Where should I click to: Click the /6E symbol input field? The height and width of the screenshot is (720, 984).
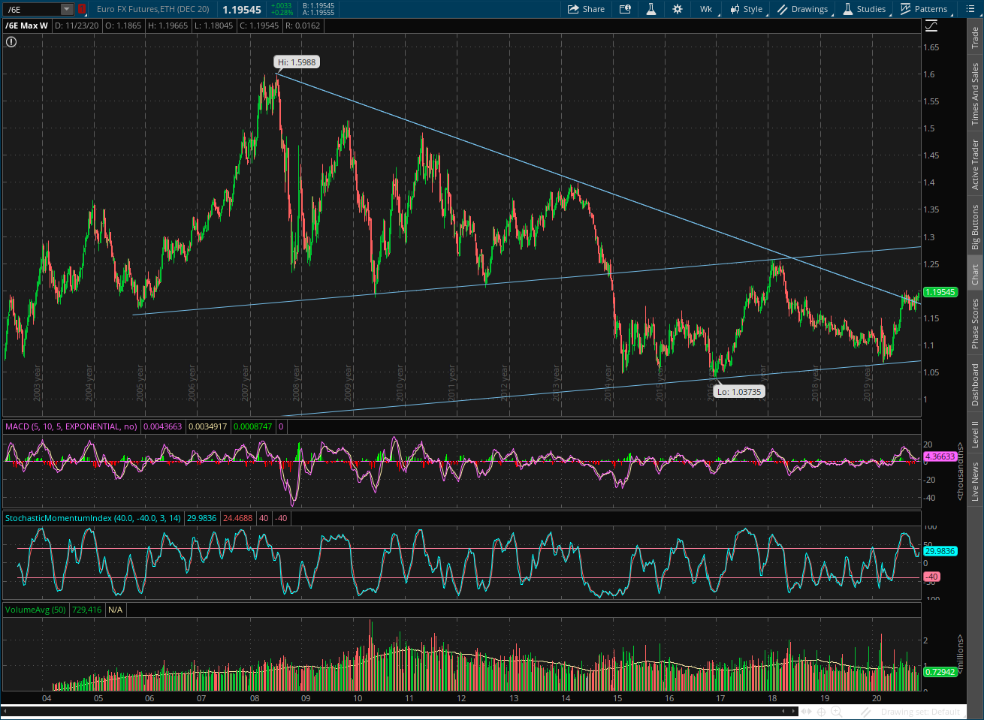[31, 9]
